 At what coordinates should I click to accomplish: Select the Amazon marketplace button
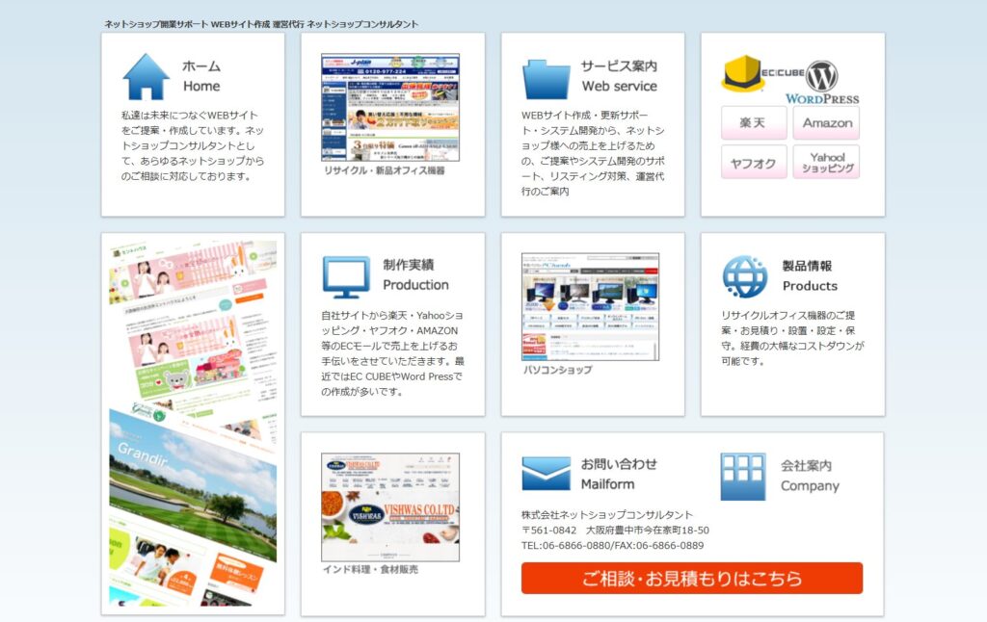point(826,121)
